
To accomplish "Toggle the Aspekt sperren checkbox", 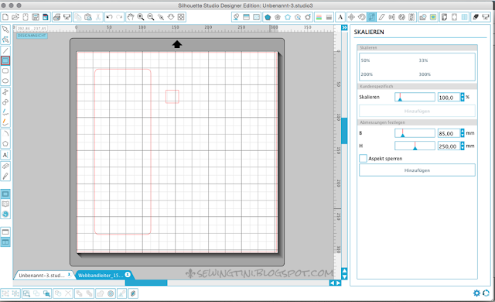I will tap(363, 158).
